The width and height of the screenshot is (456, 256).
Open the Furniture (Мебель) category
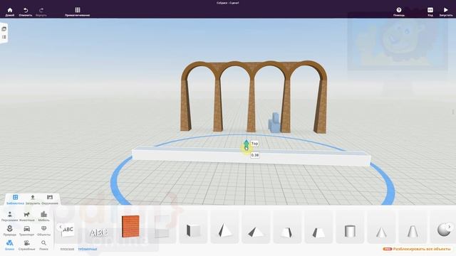pos(43,216)
